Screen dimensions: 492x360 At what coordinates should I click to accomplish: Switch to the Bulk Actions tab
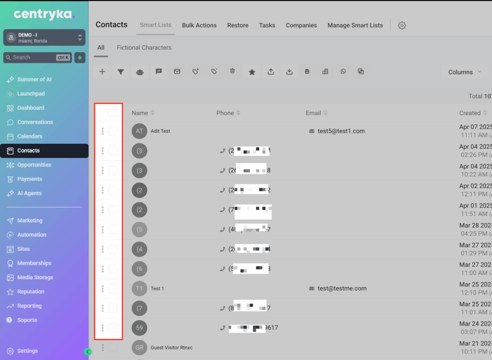[x=199, y=25]
